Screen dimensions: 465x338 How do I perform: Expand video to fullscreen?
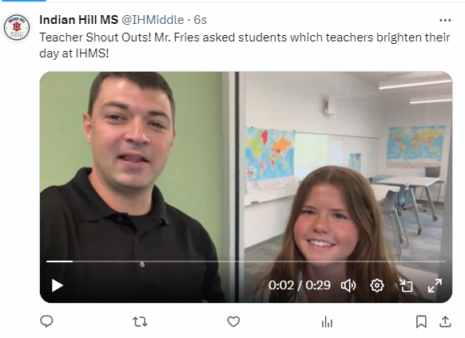click(435, 285)
